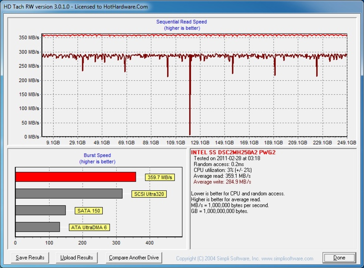Click the Save Results button

[30, 257]
